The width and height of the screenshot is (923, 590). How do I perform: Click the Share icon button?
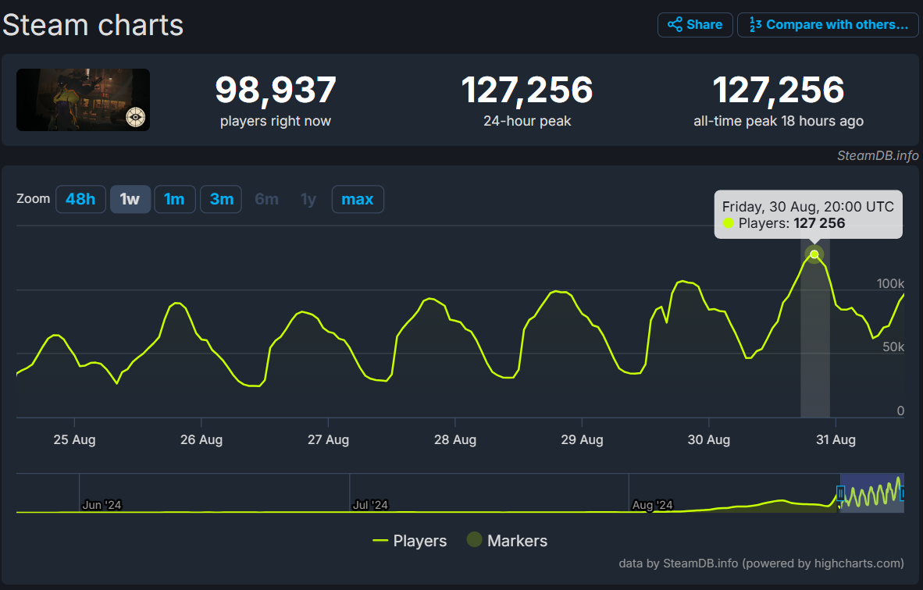695,25
